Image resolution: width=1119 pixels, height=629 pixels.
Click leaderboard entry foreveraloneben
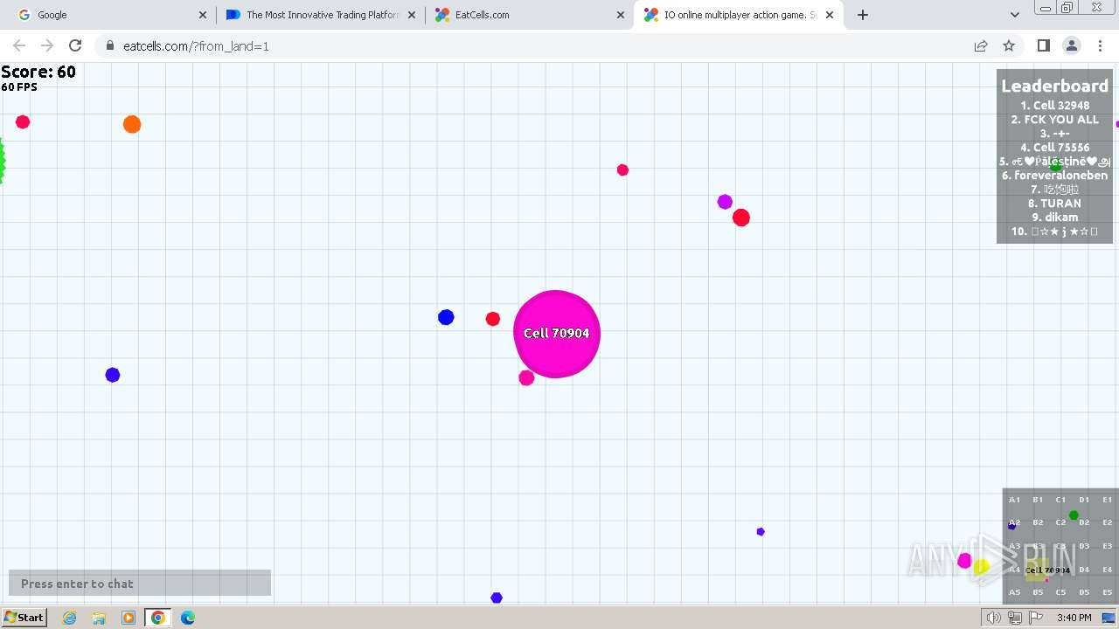[x=1054, y=175]
